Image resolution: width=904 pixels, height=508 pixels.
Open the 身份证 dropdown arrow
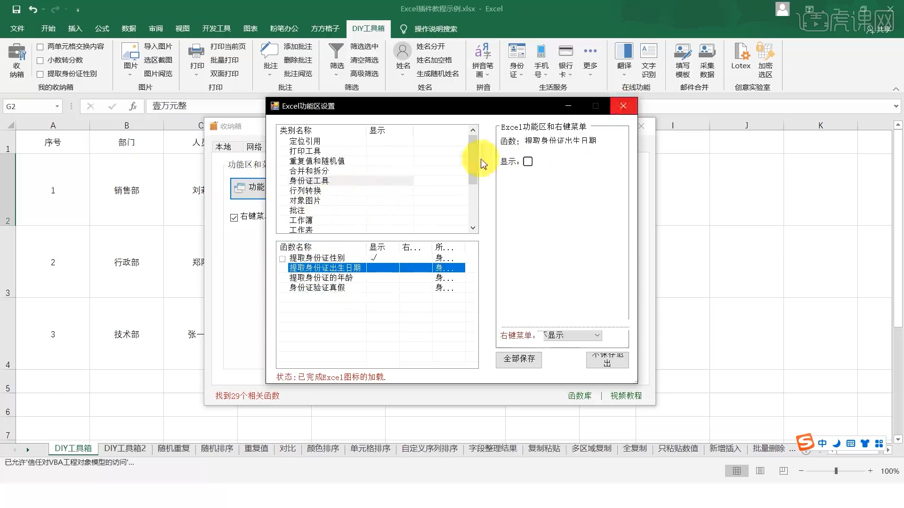click(x=521, y=75)
